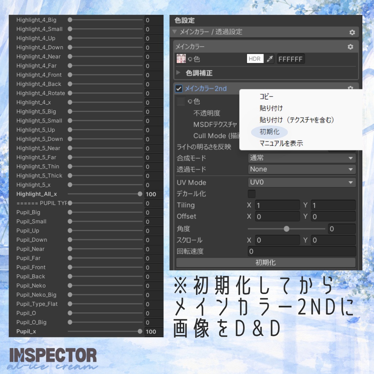Click the Pupil_Big value field
This screenshot has width=374, height=374.
coord(154,213)
